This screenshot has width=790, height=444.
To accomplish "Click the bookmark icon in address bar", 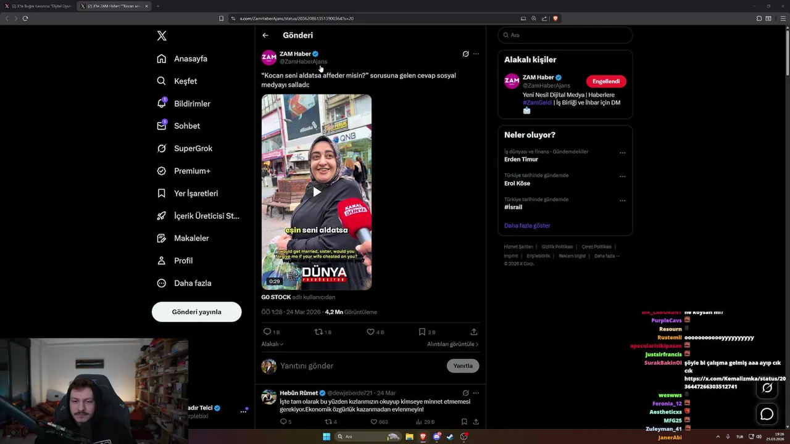I will pos(222,18).
